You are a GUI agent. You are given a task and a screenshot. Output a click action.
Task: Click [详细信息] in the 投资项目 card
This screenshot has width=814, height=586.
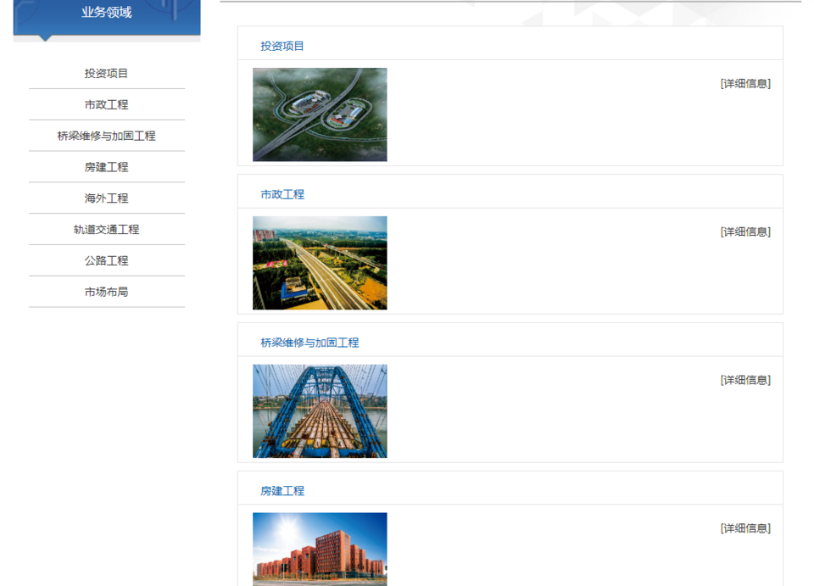coord(745,84)
